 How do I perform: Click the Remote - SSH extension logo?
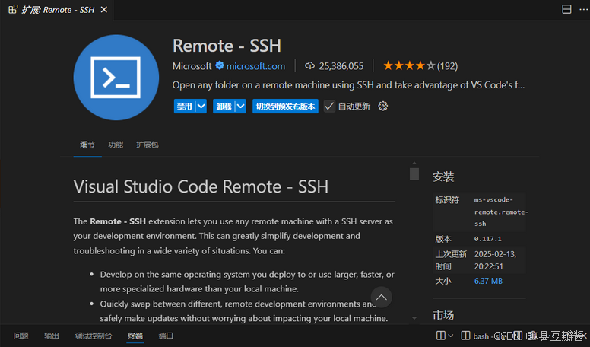point(116,78)
